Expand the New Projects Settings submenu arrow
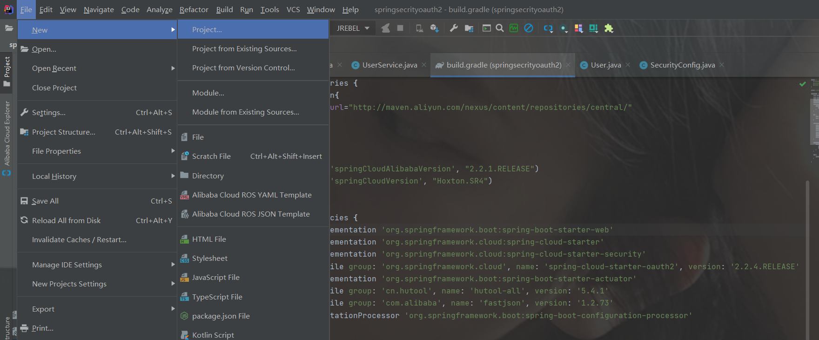 point(173,284)
